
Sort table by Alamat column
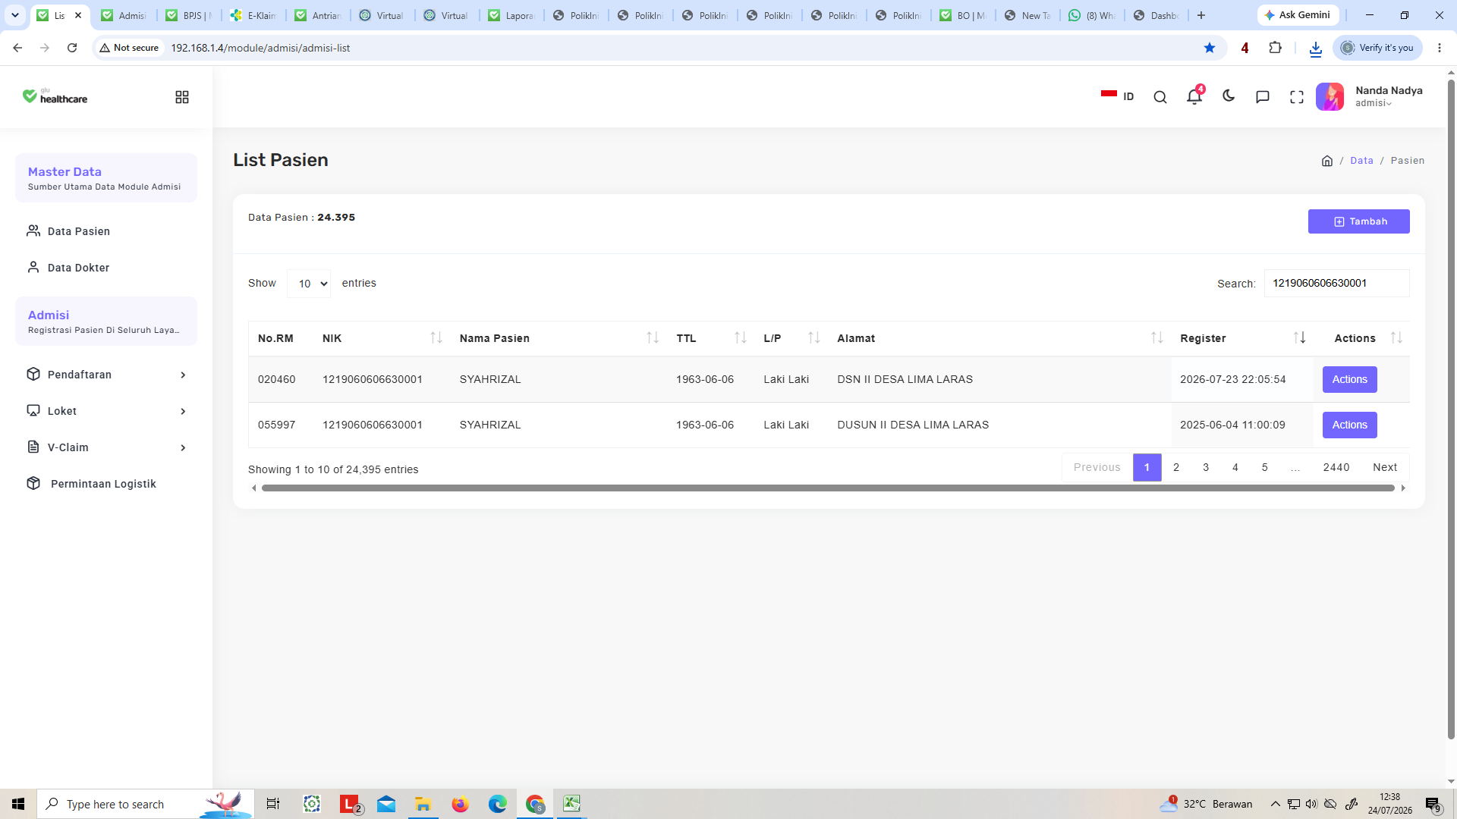(x=999, y=338)
